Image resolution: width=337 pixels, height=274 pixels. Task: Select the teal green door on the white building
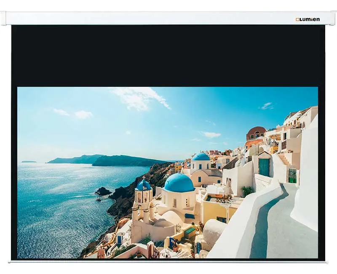coord(264,167)
